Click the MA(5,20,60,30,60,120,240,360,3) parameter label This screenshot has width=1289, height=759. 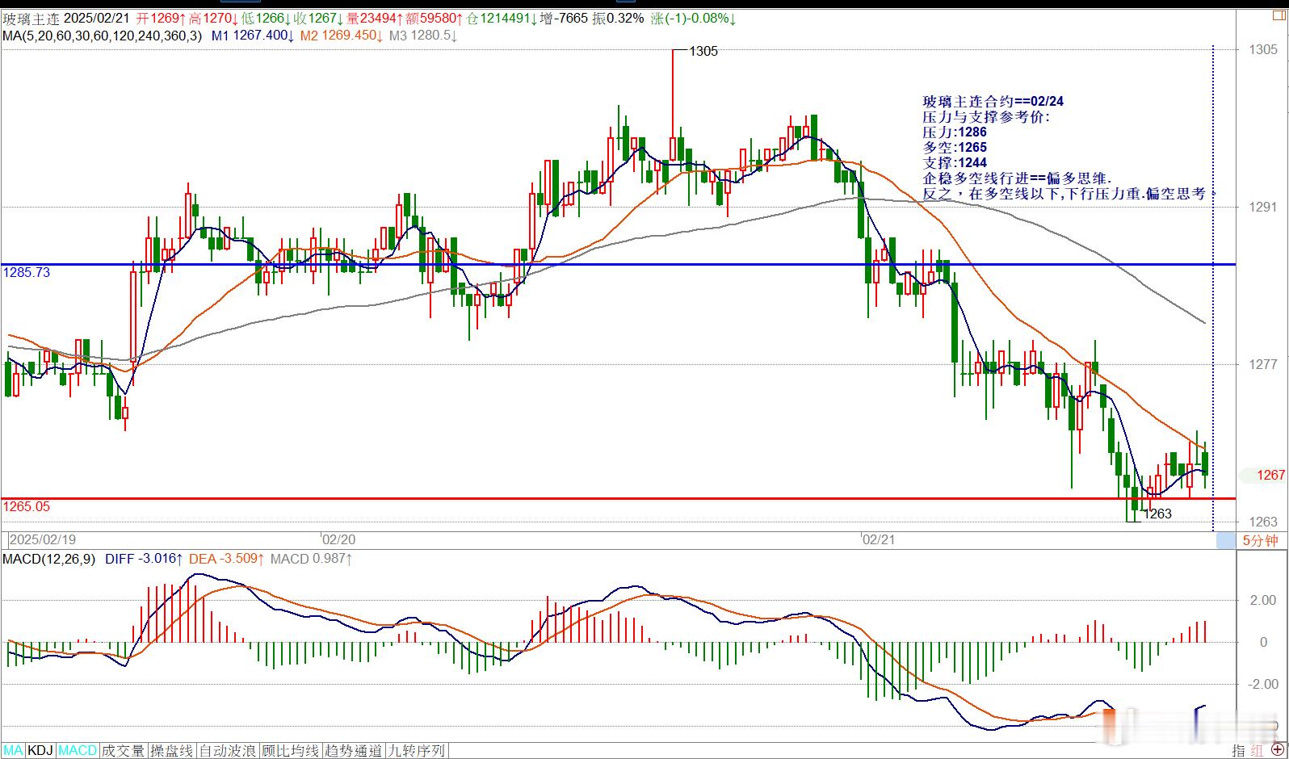coord(102,36)
